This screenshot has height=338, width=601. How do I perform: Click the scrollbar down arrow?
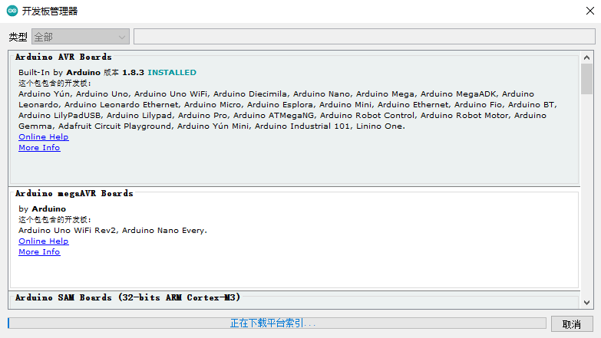pyautogui.click(x=586, y=303)
